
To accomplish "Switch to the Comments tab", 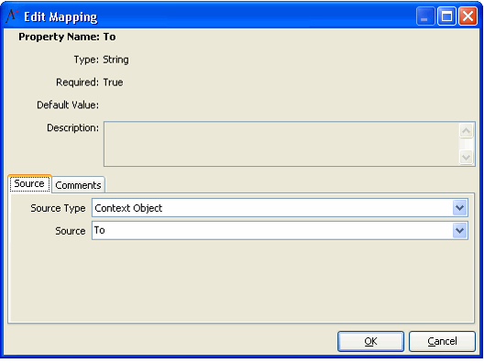I will pos(79,185).
